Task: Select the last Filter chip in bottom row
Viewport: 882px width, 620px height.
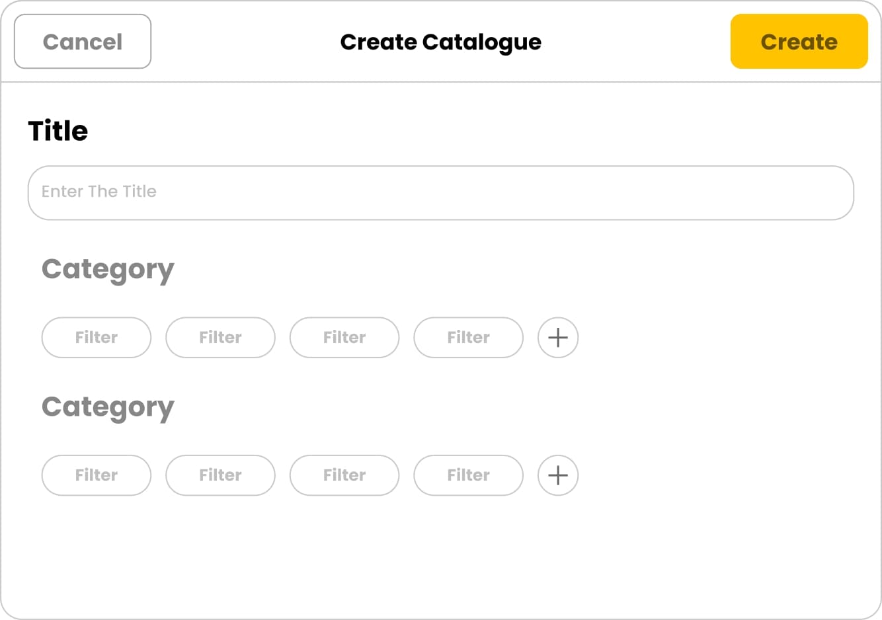Action: (468, 475)
